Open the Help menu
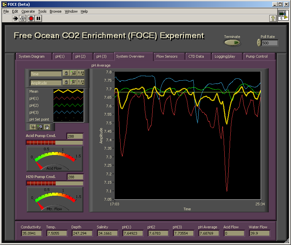291x245 pixels. [x=84, y=12]
